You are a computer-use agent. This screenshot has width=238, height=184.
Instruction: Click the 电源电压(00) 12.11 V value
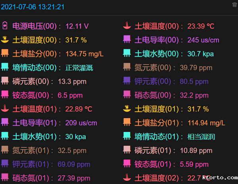click(77, 26)
